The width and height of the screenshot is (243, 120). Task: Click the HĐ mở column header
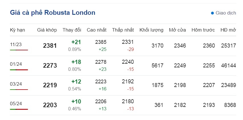228,30
